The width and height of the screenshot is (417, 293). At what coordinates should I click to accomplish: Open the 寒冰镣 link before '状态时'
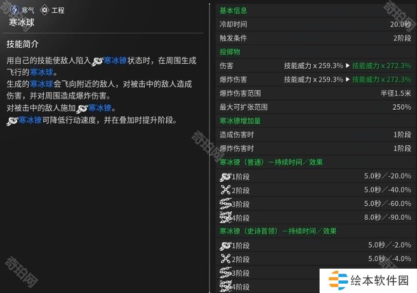(x=115, y=60)
